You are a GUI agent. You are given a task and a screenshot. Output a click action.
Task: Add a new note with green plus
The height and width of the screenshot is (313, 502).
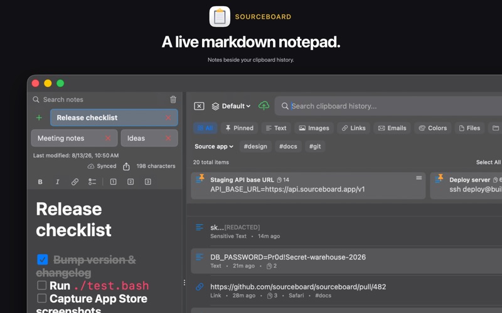point(39,118)
